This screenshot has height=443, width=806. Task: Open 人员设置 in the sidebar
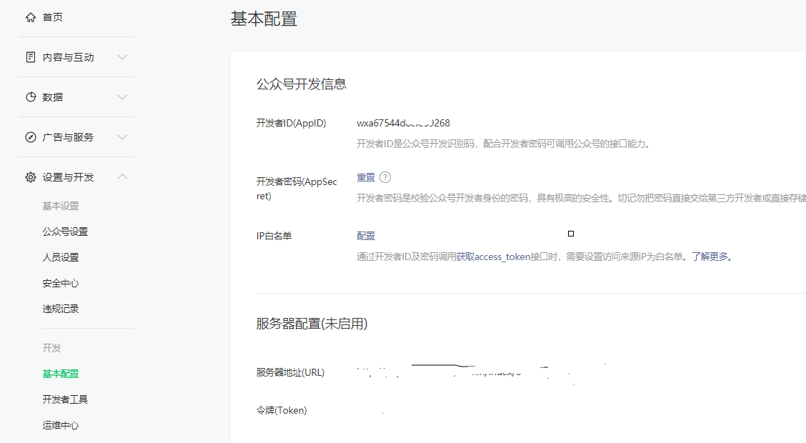coord(61,257)
